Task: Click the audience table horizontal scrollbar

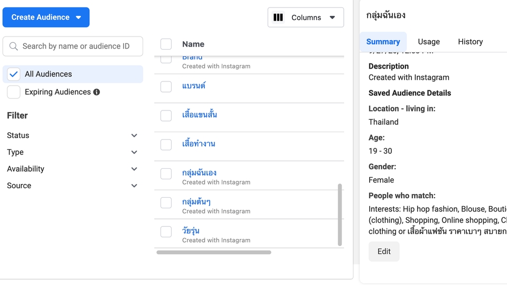Action: click(x=214, y=252)
